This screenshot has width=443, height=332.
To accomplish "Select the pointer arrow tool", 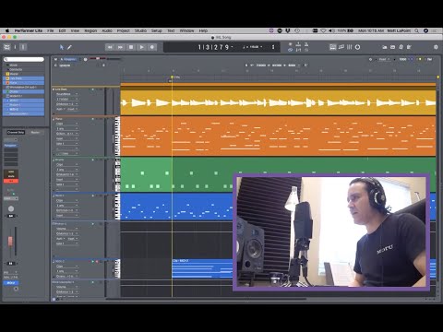I will pos(62,47).
